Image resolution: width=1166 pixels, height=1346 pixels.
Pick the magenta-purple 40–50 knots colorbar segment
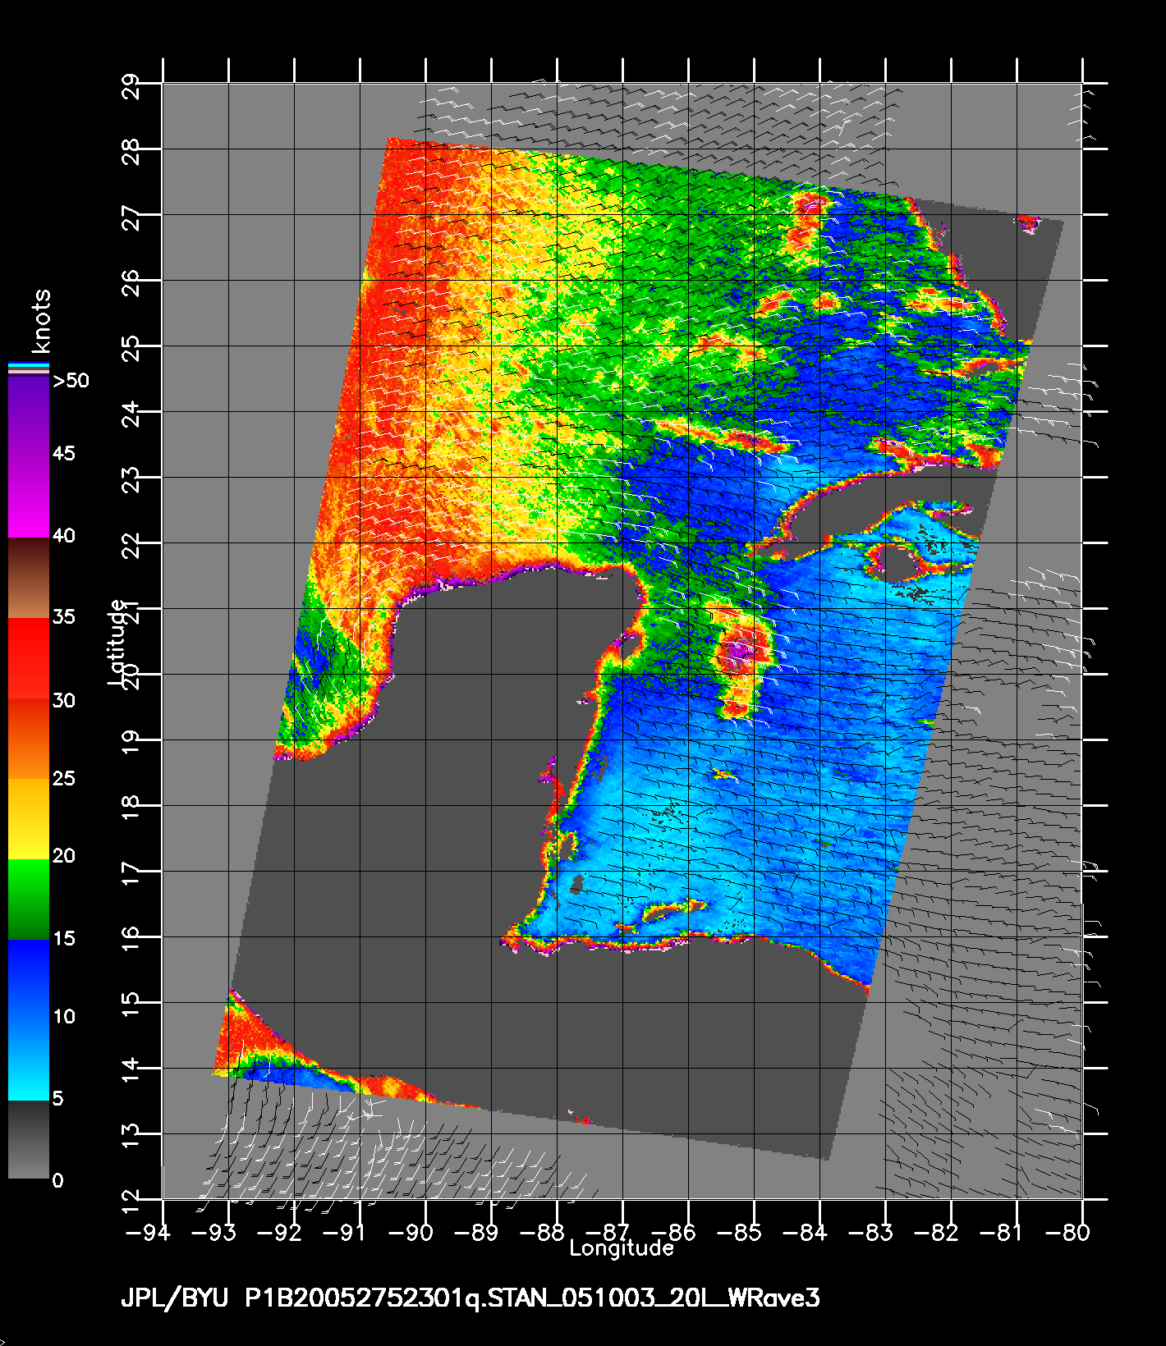click(x=28, y=456)
